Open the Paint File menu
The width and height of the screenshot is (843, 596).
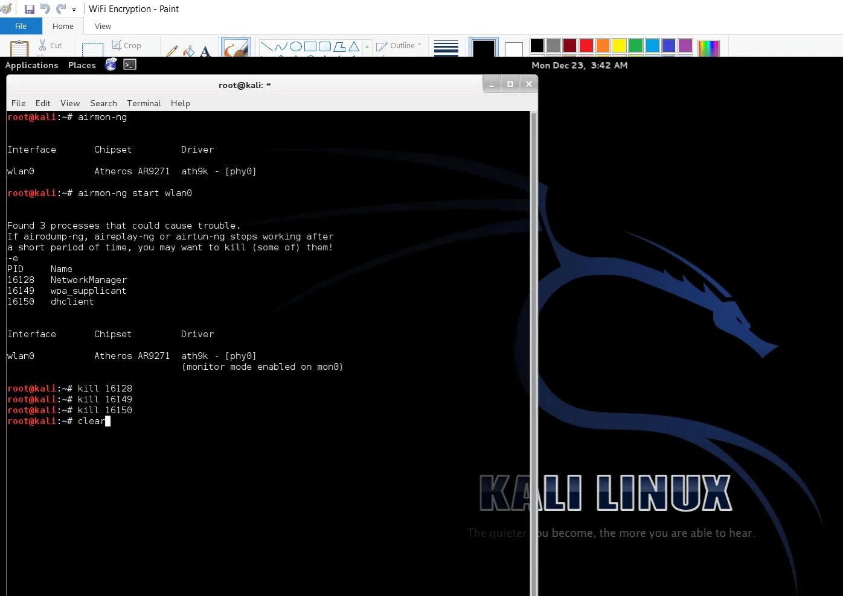[21, 26]
